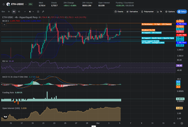The width and height of the screenshot is (188, 127).
Task: Click the 2,739.5 orange price tag
Action: (180, 26)
